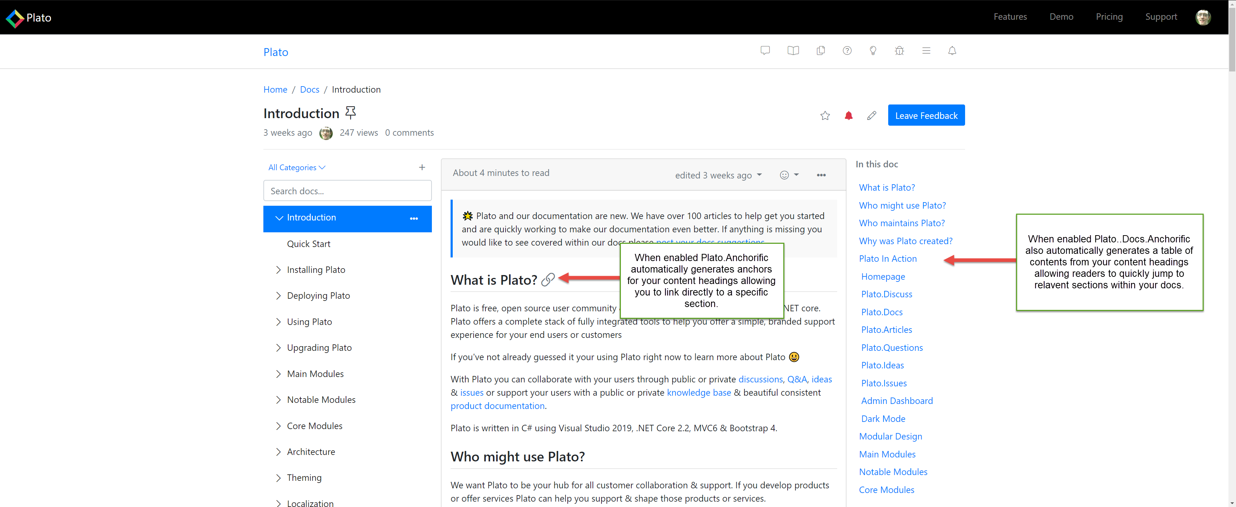Copy anchor link beside What is Plato?
Screen dimensions: 1236x507
[x=548, y=280]
